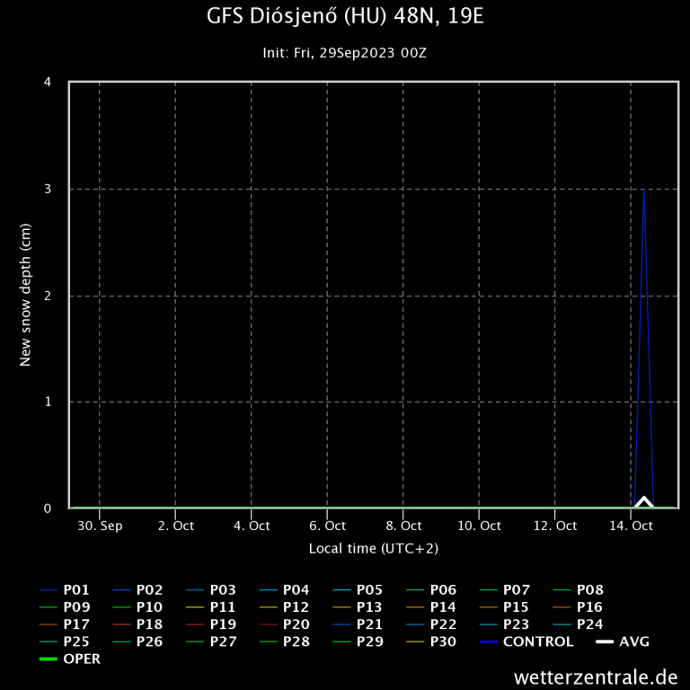Screen dimensions: 690x690
Task: Click the 30. Sep x-axis label
Action: [x=100, y=526]
